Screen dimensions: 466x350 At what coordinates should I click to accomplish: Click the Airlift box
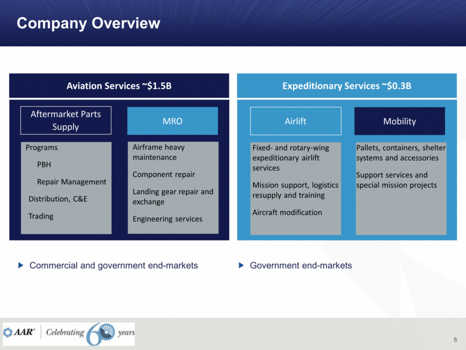tap(295, 121)
